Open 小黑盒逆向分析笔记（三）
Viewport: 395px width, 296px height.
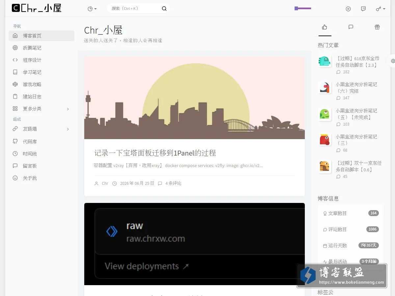click(356, 140)
